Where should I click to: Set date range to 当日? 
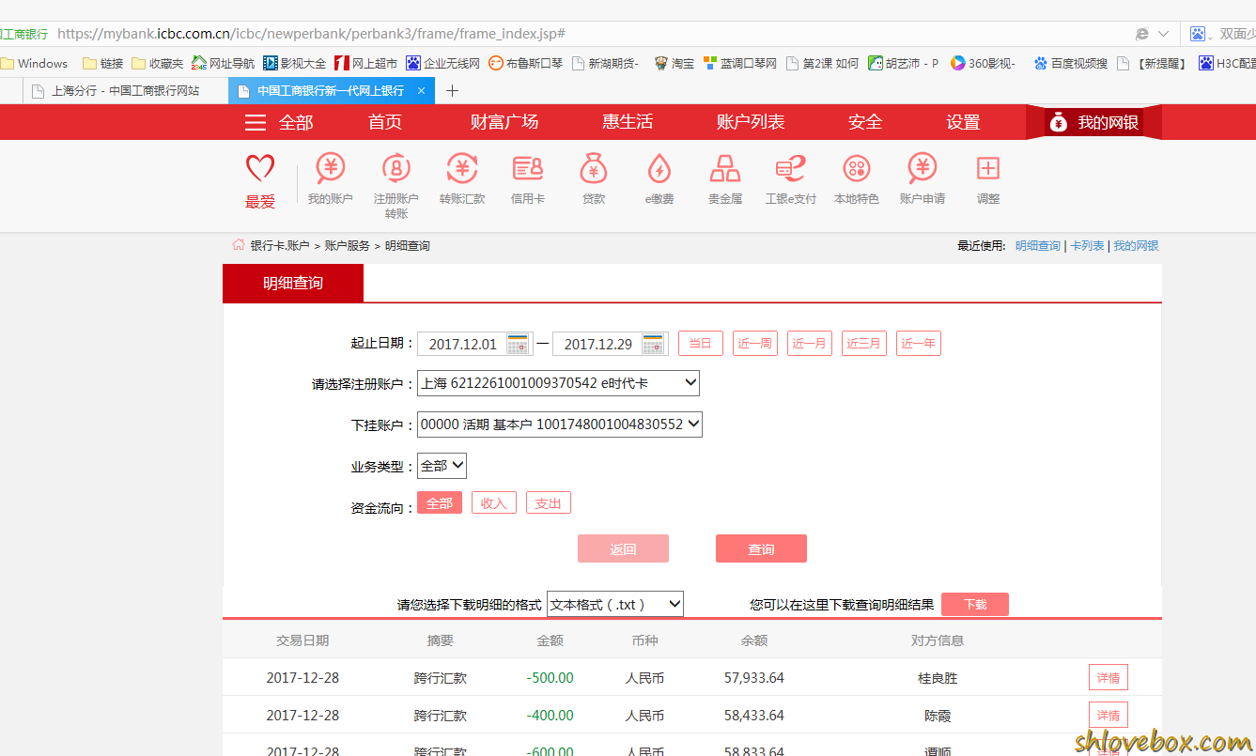701,344
